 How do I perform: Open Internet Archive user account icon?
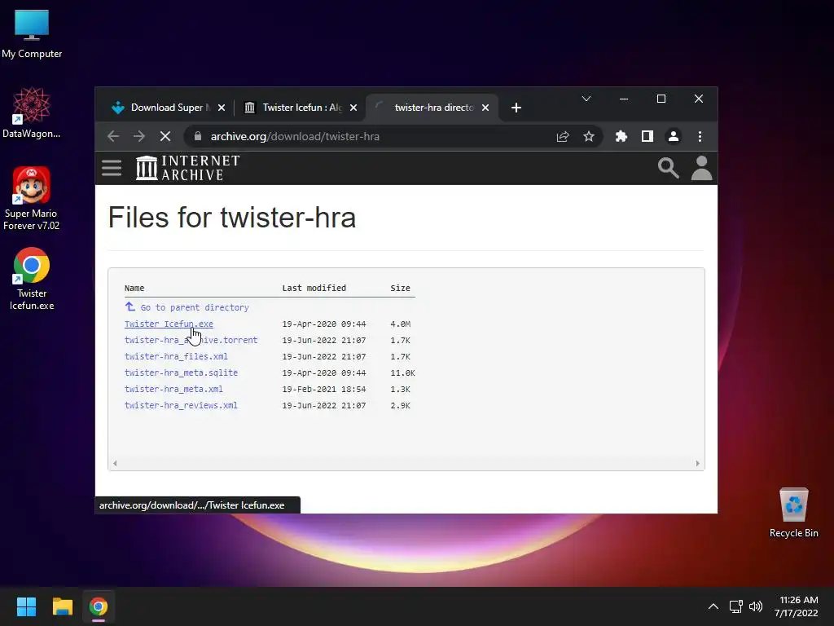click(701, 168)
